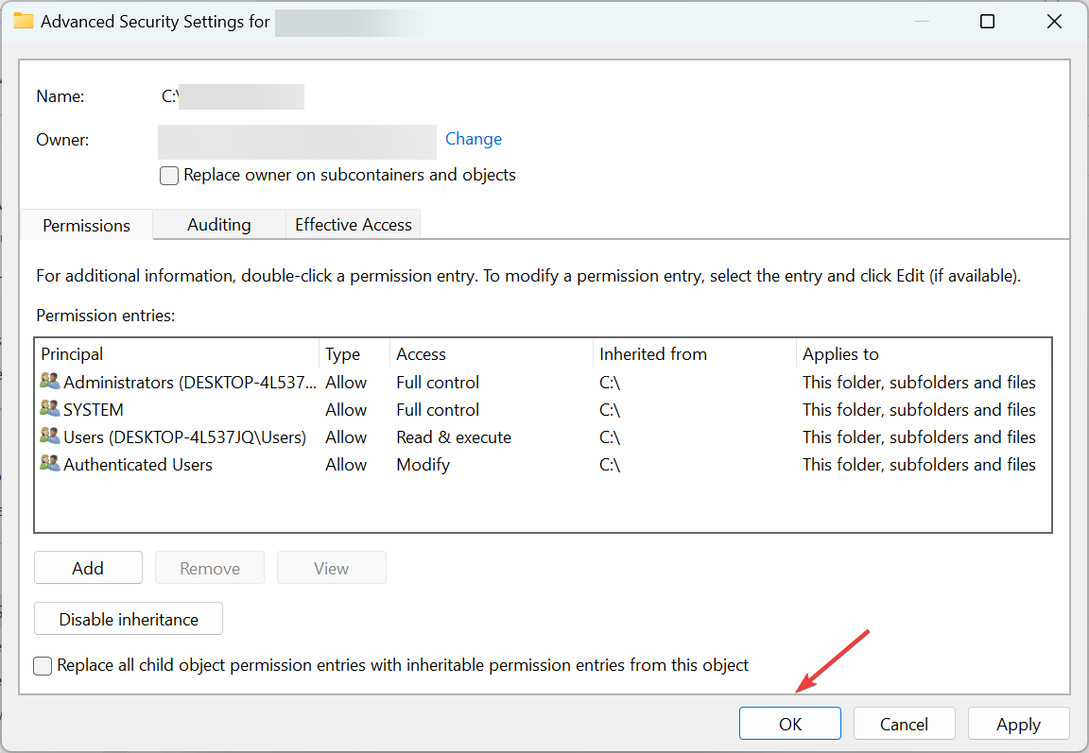Click the Change owner link
Screen dimensions: 1089x753
[x=473, y=139]
